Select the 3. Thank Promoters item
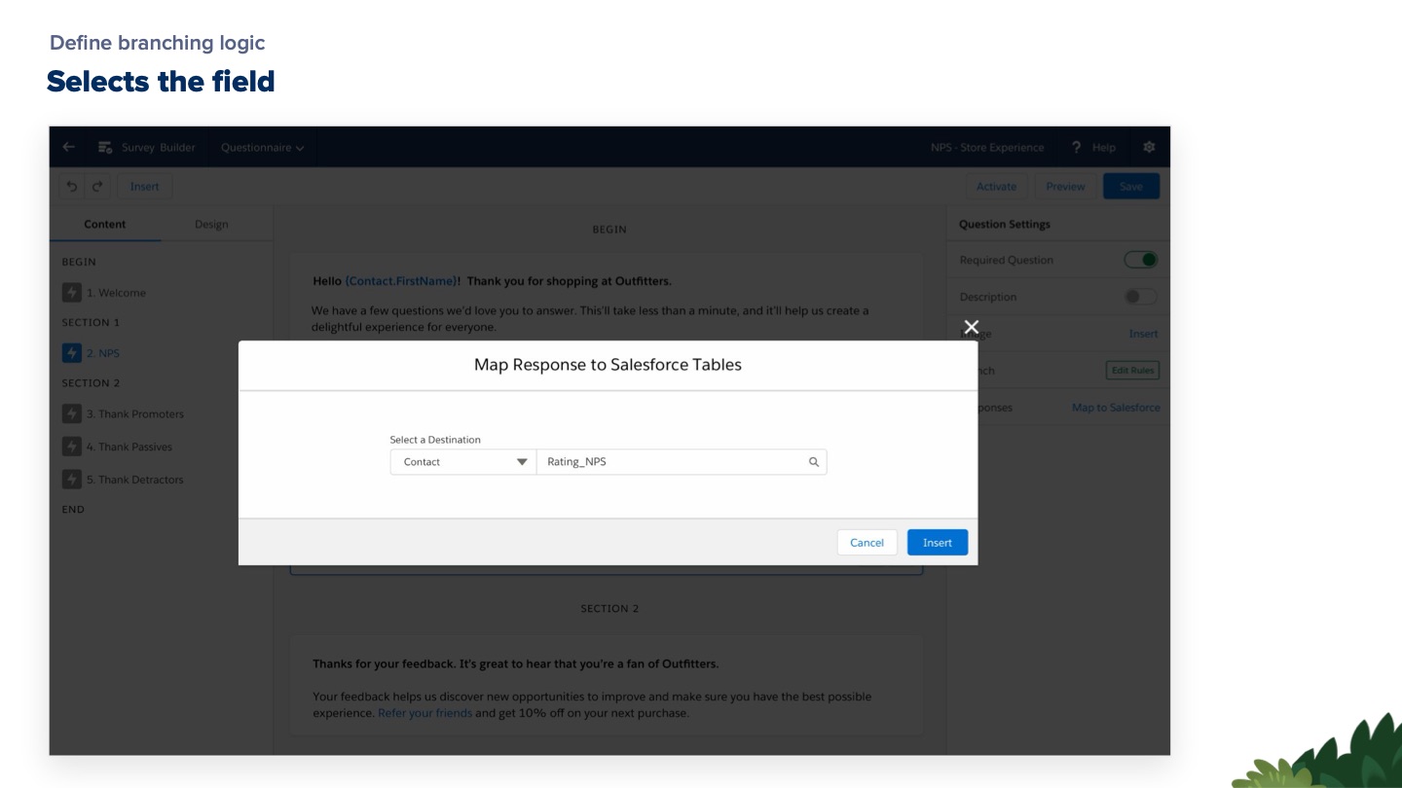Viewport: 1402px width, 788px height. pos(123,414)
